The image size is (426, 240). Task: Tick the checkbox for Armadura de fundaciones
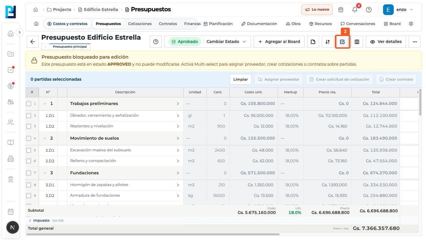coord(29,196)
